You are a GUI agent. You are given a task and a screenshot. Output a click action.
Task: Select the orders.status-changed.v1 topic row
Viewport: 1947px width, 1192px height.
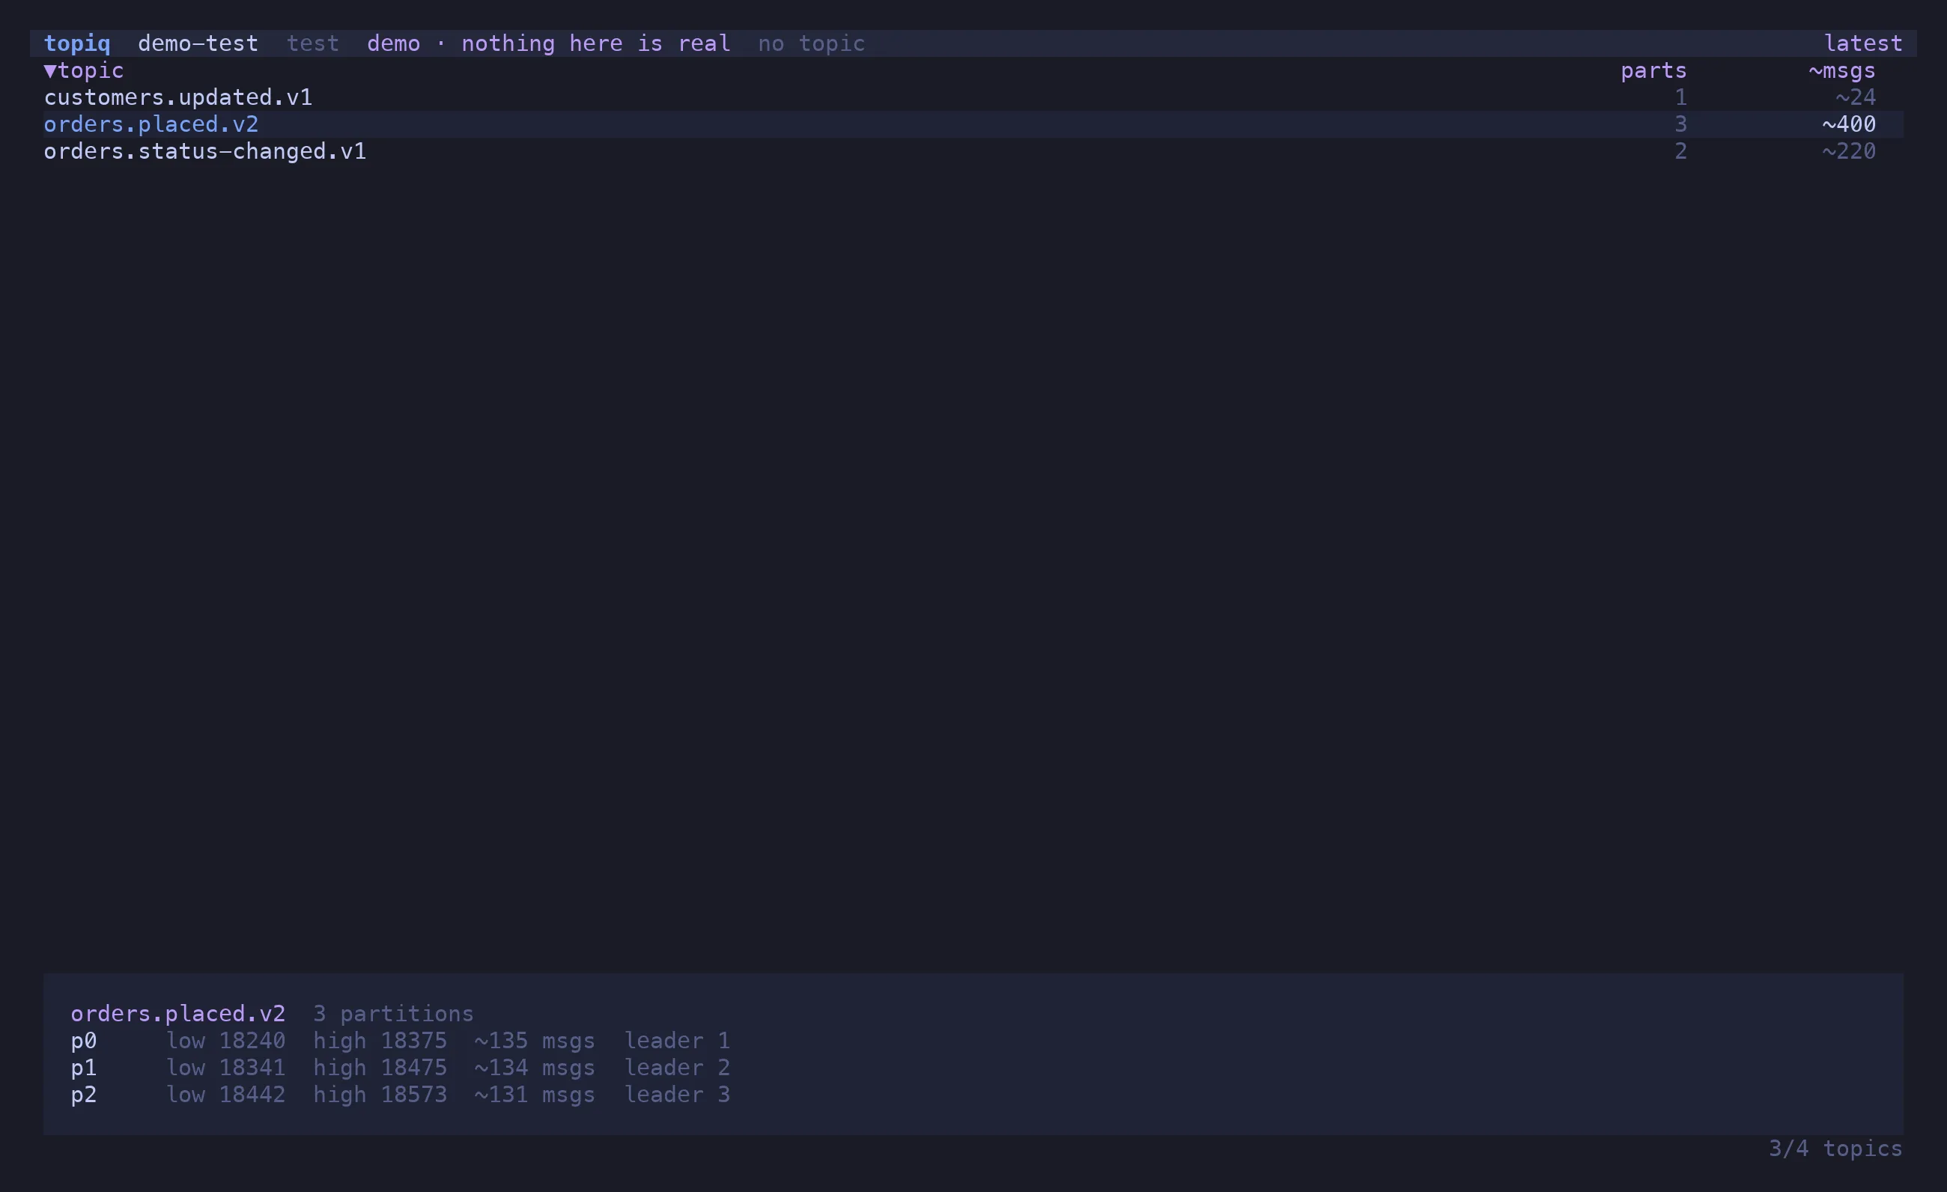click(x=973, y=151)
